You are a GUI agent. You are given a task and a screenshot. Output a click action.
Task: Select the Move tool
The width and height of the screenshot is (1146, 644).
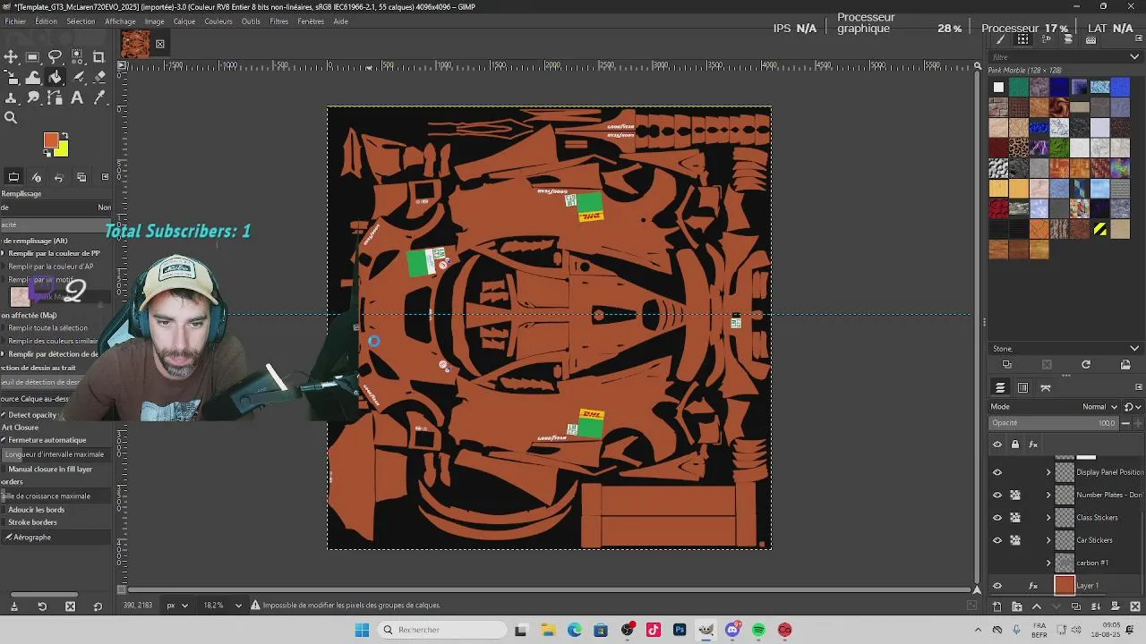(12, 56)
